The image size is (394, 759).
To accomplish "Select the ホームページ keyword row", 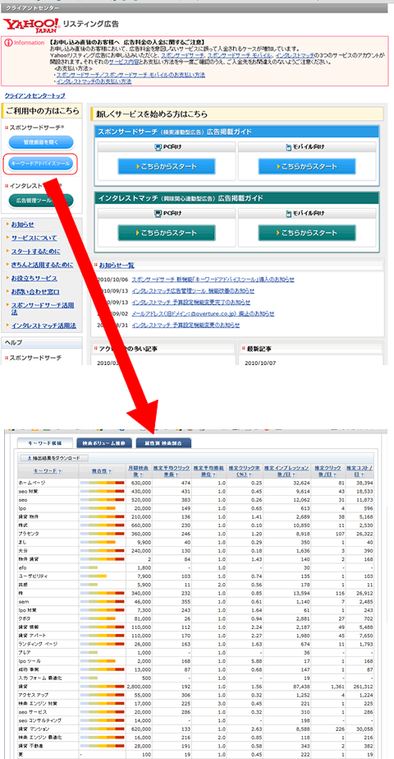I will point(196,483).
